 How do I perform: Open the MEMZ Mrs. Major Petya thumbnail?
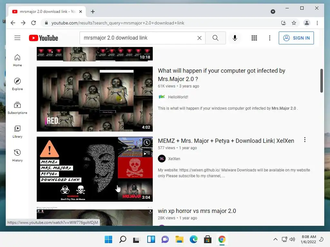click(95, 169)
